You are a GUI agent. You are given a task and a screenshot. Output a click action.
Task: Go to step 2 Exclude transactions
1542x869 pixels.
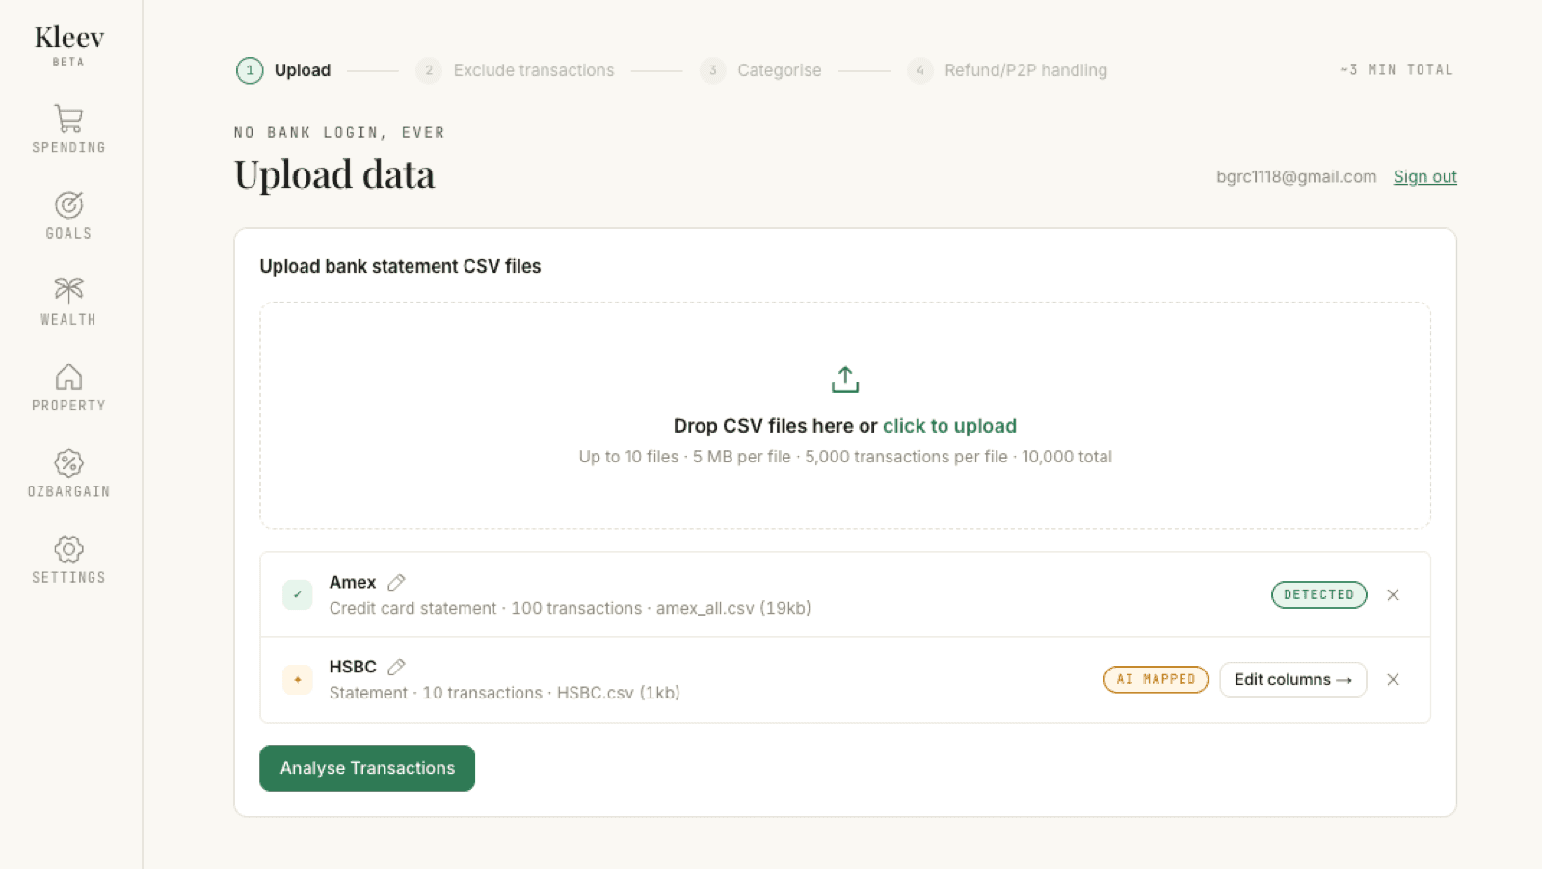(x=515, y=70)
